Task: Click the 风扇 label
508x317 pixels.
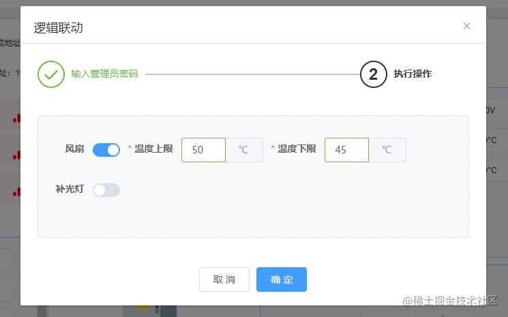Action: pos(74,149)
